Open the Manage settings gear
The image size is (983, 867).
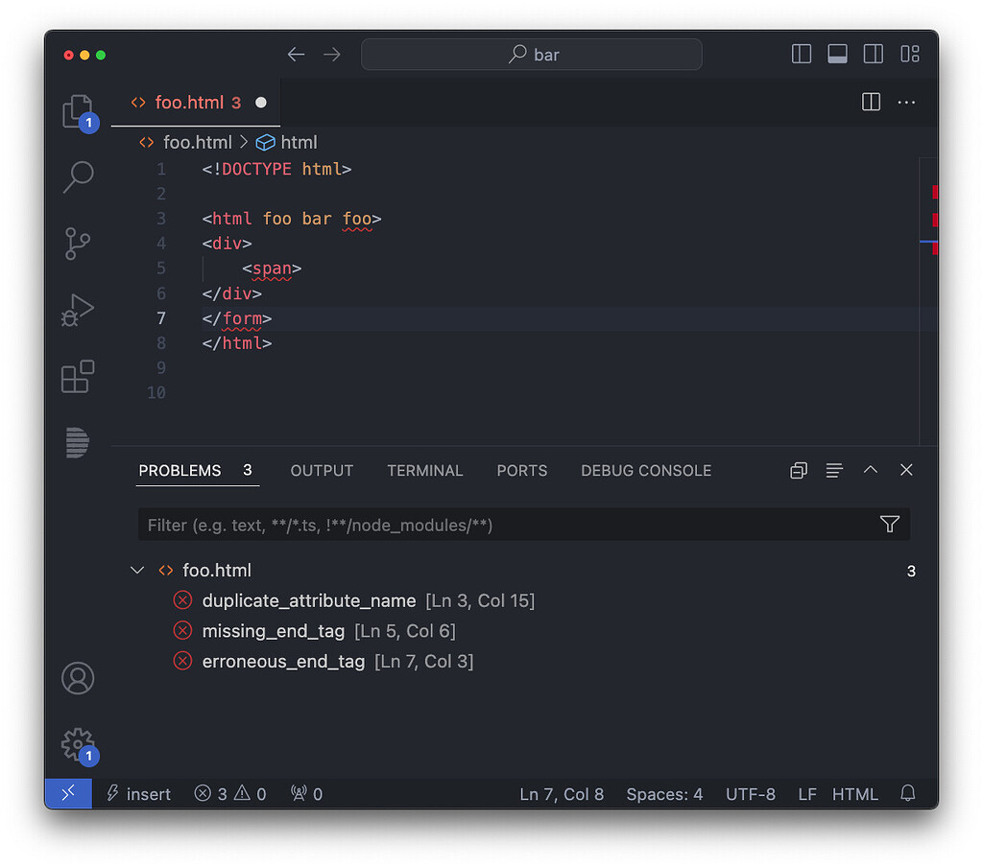coord(77,745)
